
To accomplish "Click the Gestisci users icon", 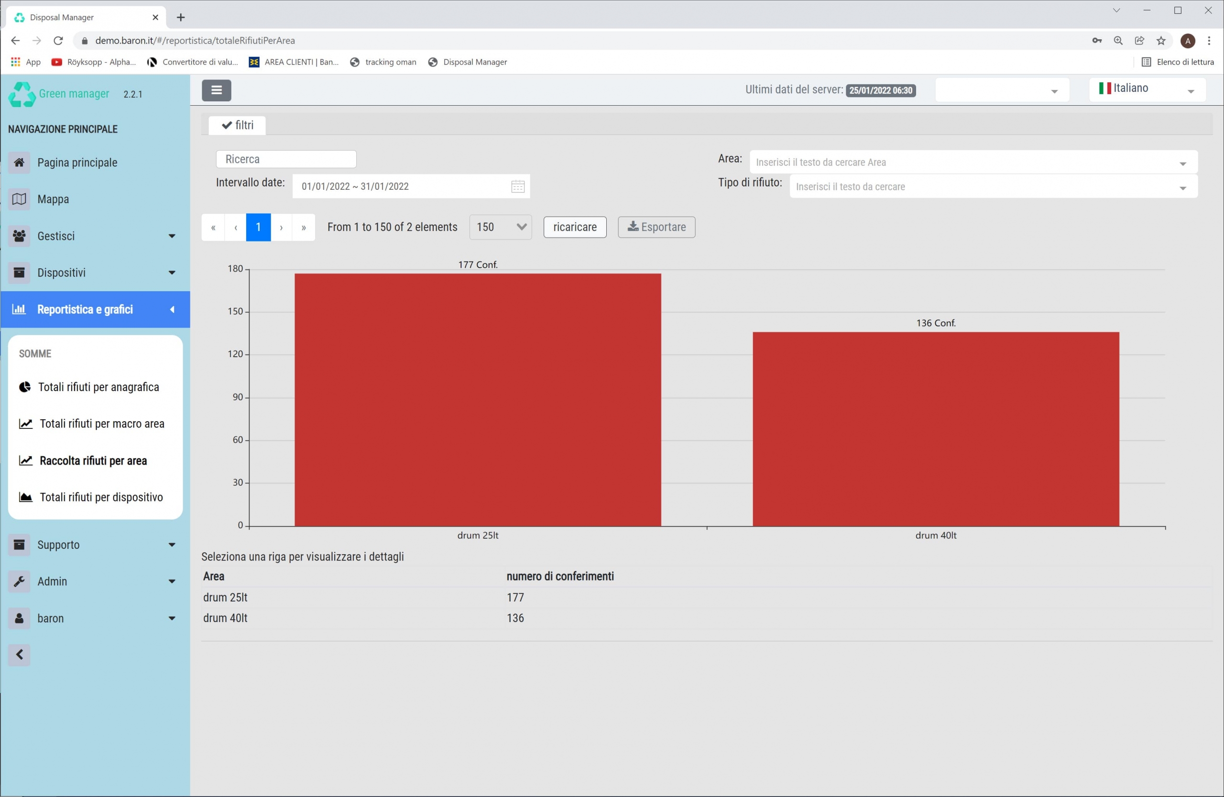I will pyautogui.click(x=19, y=236).
